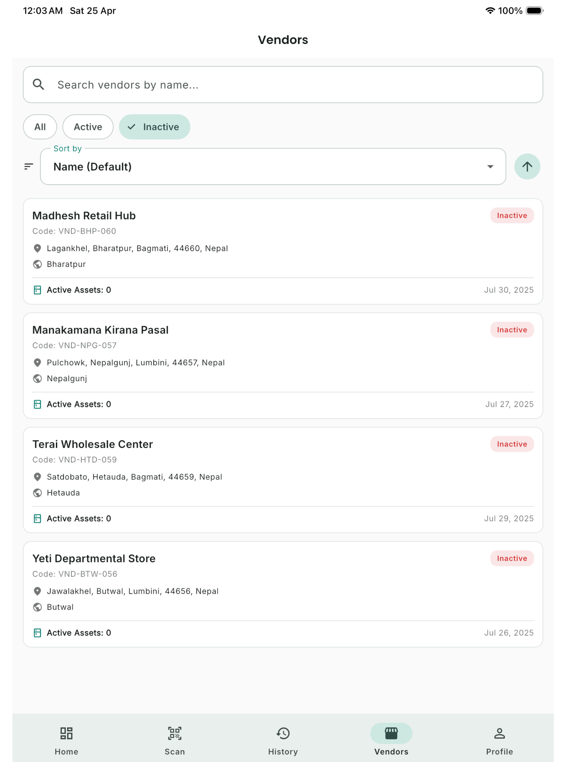This screenshot has width=571, height=762.
Task: Click the search magnifier icon
Action: tap(38, 85)
